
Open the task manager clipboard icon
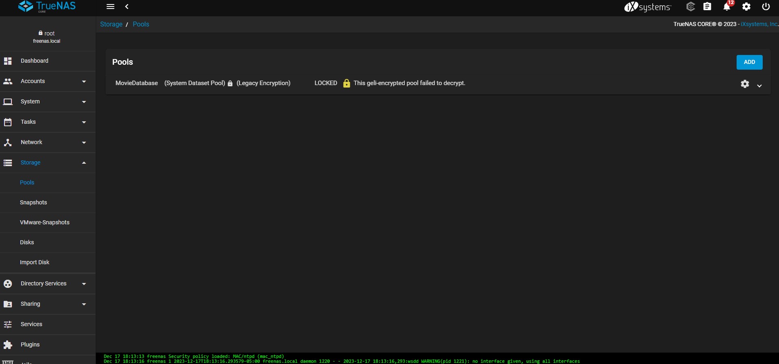click(707, 7)
